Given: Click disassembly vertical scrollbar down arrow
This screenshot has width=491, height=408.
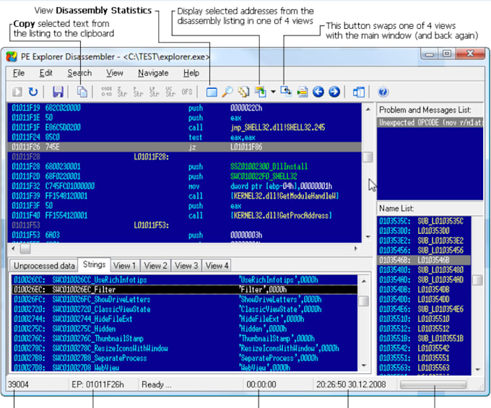Looking at the screenshot, I should [368, 237].
